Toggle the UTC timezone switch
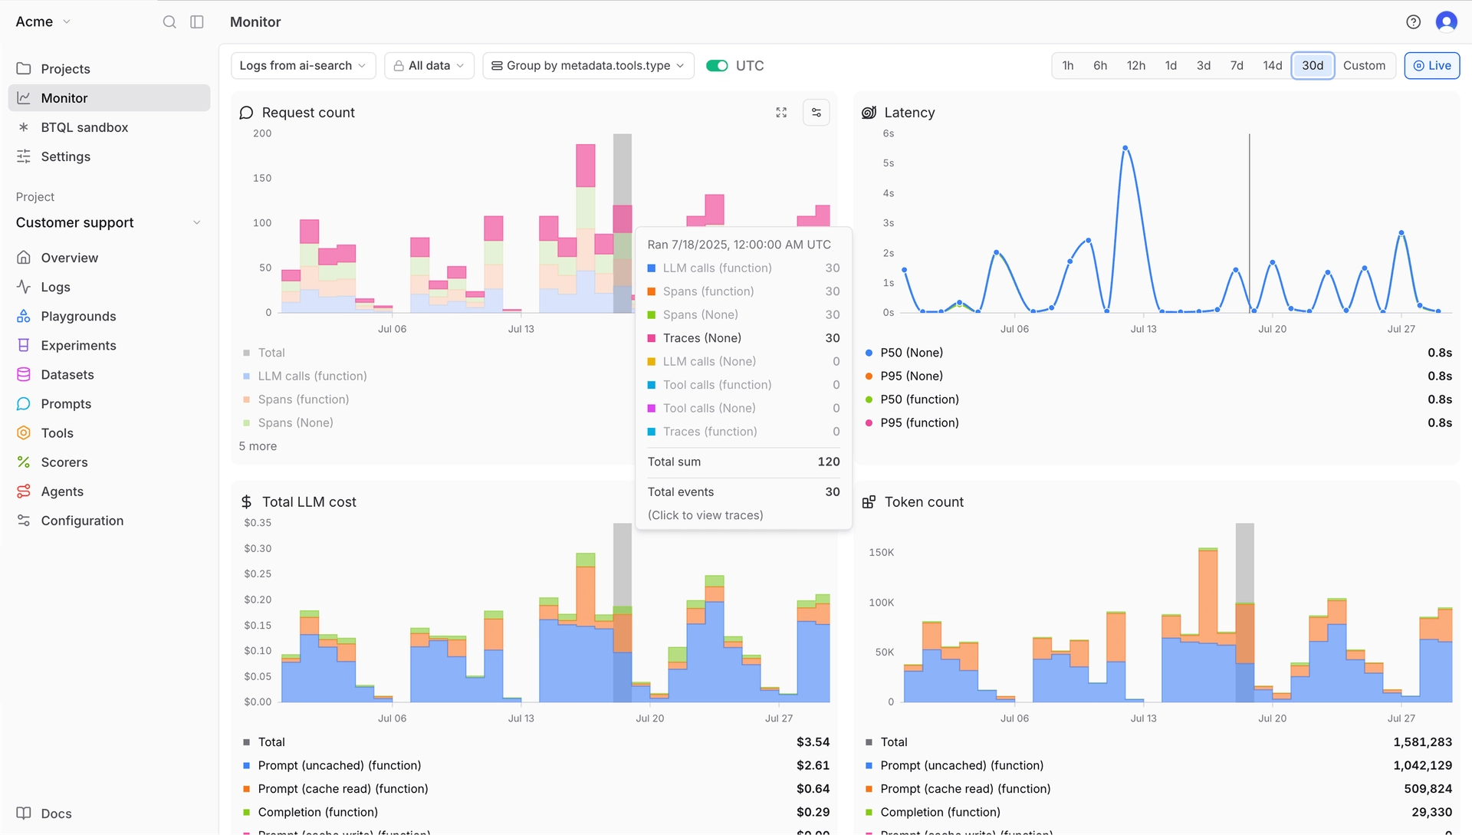 718,66
